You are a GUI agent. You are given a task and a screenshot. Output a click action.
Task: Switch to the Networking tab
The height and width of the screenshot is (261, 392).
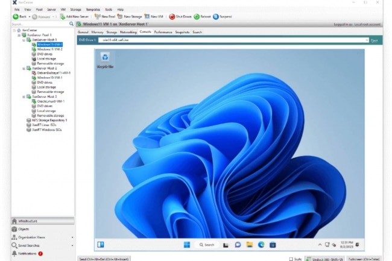click(x=128, y=32)
